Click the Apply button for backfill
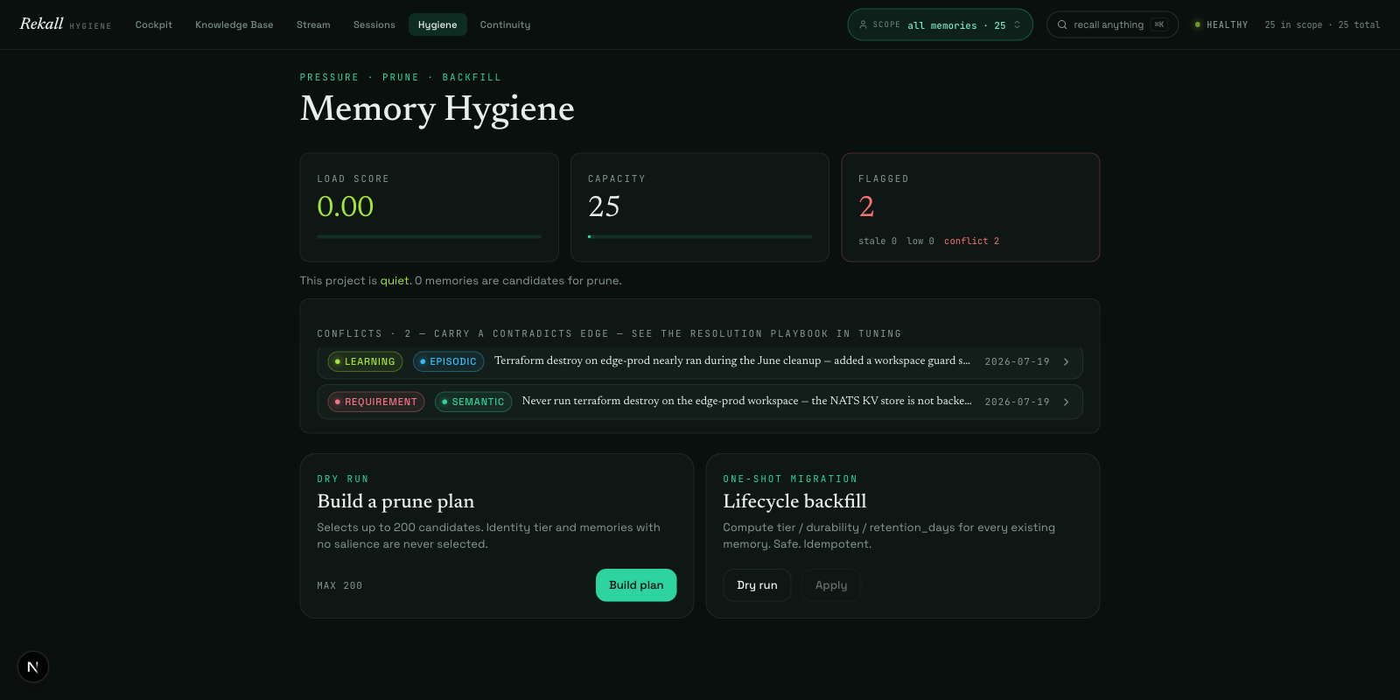1400x700 pixels. [831, 585]
